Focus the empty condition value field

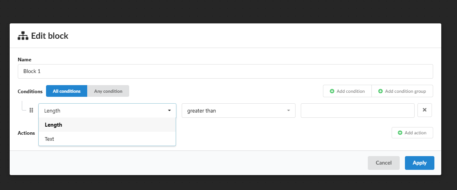(357, 111)
